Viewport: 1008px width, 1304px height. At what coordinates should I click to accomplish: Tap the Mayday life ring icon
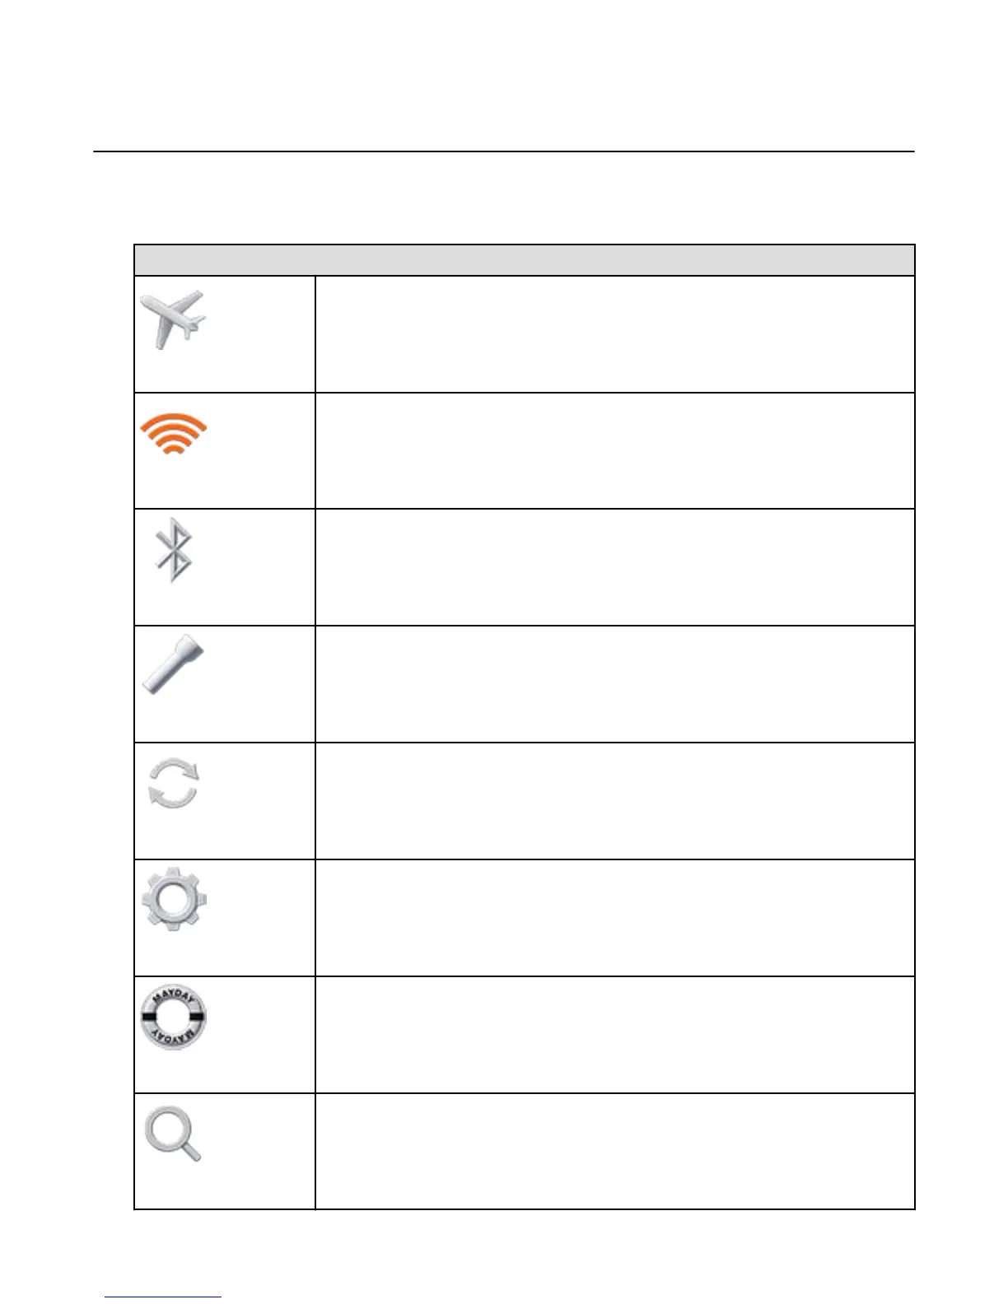click(173, 1018)
